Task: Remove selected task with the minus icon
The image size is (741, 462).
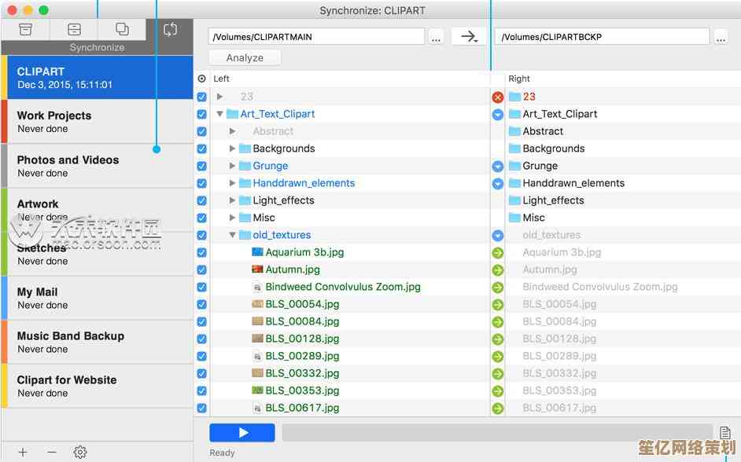Action: 52,452
